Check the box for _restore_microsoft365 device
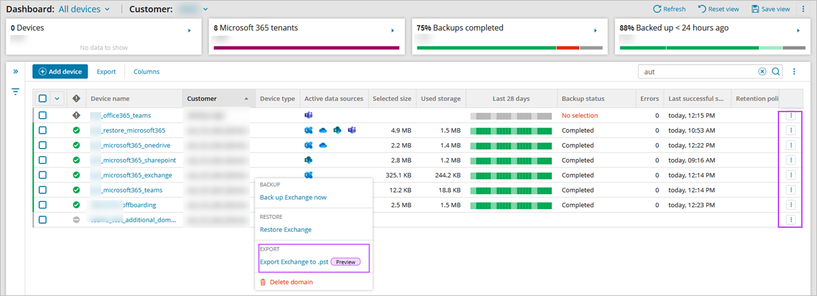817x296 pixels. tap(43, 130)
